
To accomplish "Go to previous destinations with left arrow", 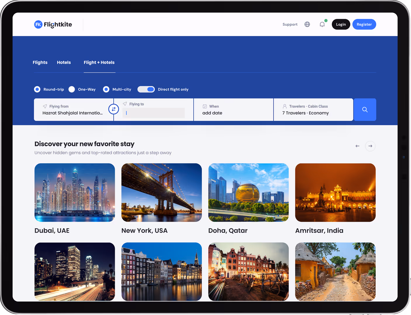I will point(357,146).
